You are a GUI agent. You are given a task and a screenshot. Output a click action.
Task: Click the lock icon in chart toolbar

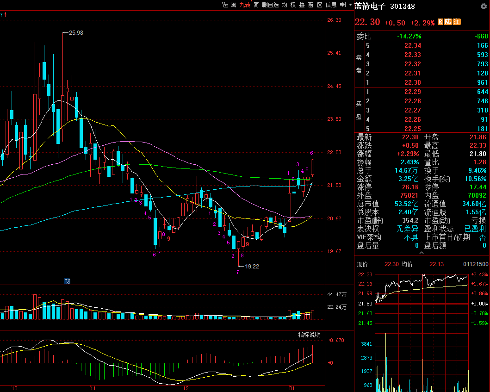click(225, 5)
